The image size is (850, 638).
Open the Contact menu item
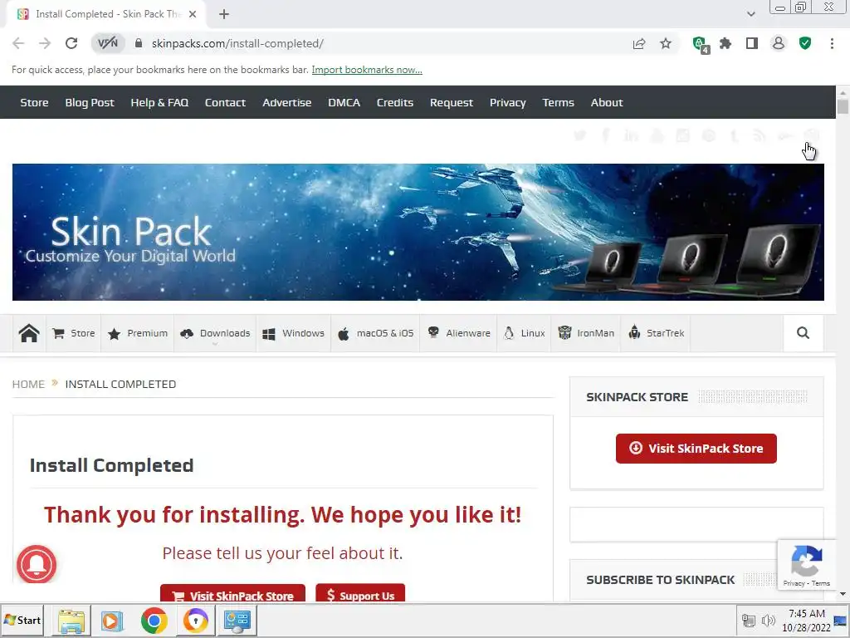tap(225, 102)
